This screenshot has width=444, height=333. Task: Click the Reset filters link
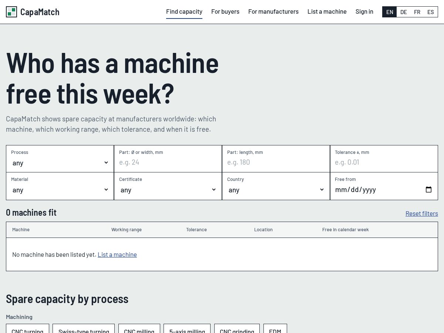tap(422, 213)
